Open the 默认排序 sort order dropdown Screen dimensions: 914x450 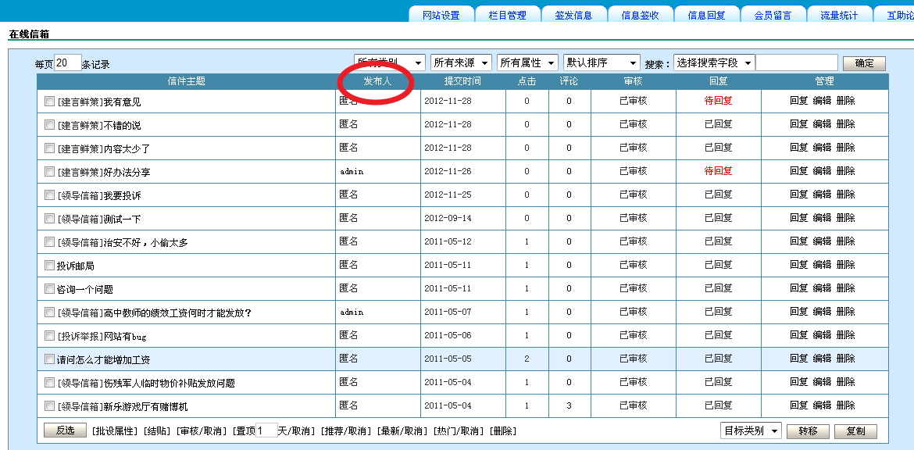click(602, 62)
